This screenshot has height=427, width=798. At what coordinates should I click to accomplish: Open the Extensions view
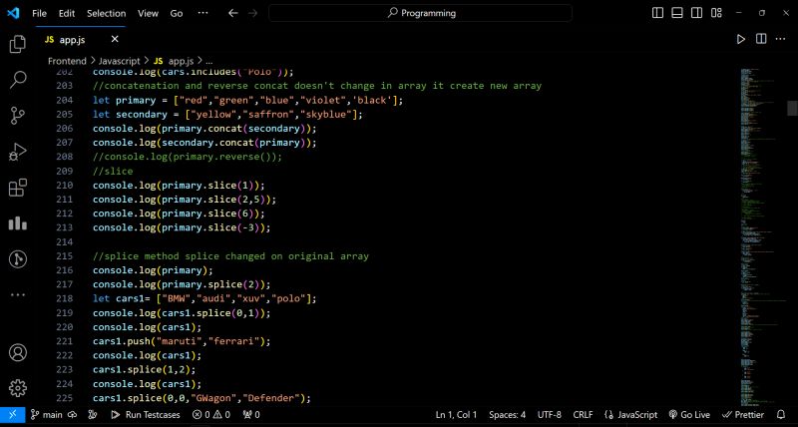click(17, 188)
